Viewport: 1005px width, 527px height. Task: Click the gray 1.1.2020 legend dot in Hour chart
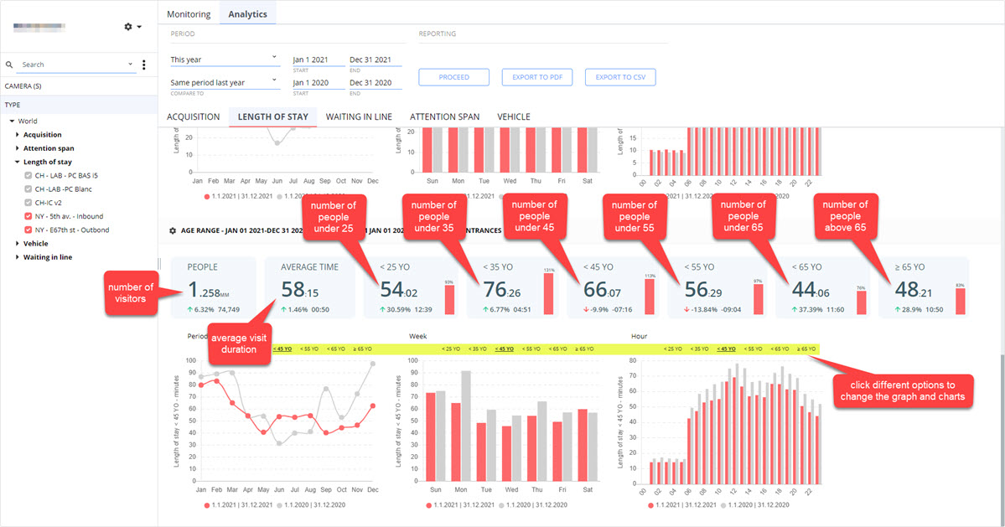(723, 505)
